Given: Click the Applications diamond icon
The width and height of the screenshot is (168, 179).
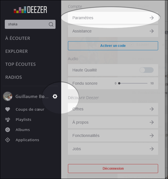Looking at the screenshot, I should [8, 140].
